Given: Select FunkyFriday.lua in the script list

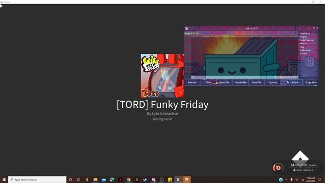Looking at the screenshot, I should point(306,40).
